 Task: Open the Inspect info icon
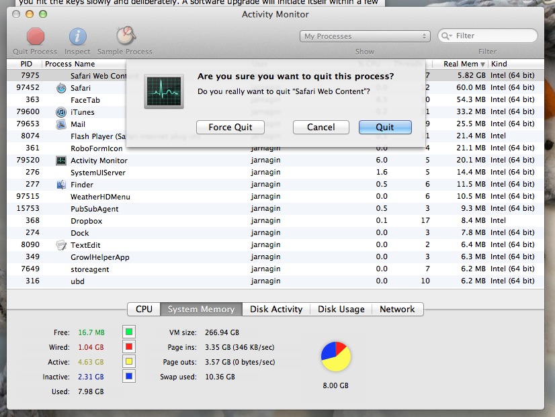click(x=77, y=36)
